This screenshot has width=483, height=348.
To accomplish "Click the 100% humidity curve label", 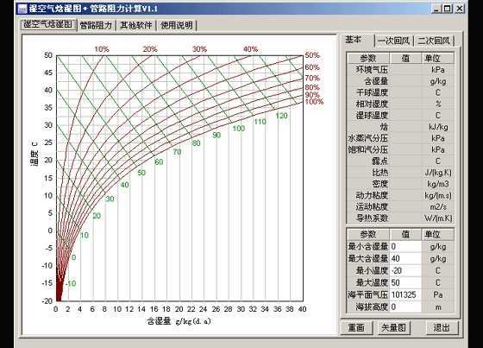I will tap(314, 102).
